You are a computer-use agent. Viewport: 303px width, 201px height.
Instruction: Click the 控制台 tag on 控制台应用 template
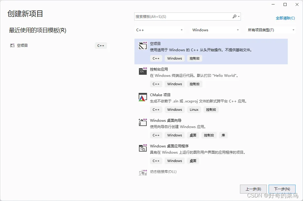coord(195,84)
